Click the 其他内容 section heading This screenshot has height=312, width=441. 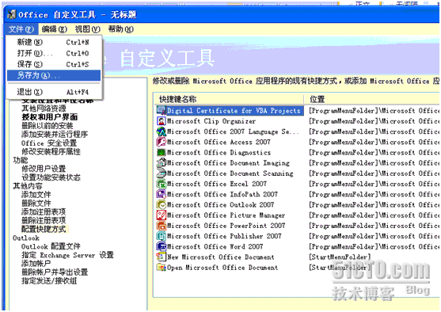click(x=28, y=186)
